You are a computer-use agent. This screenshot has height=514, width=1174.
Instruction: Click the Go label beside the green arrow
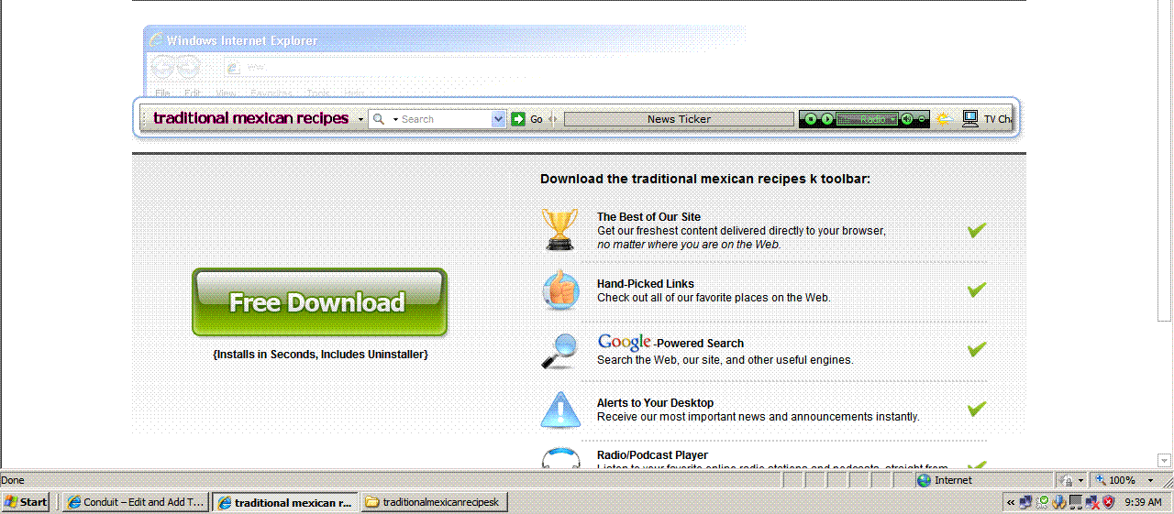click(x=537, y=119)
